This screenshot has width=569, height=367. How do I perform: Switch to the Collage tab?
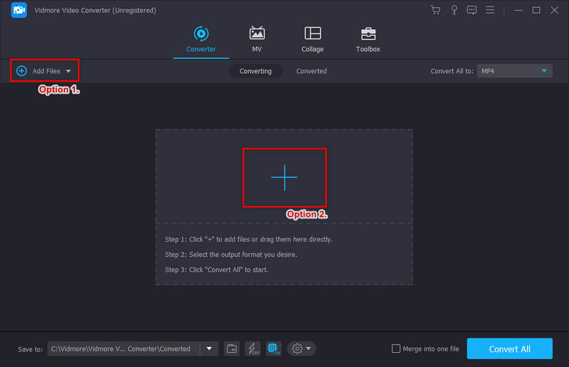pos(312,40)
